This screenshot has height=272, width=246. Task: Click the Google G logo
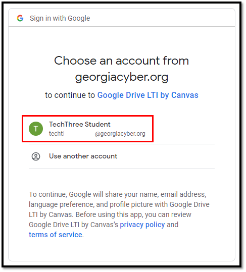pos(20,18)
